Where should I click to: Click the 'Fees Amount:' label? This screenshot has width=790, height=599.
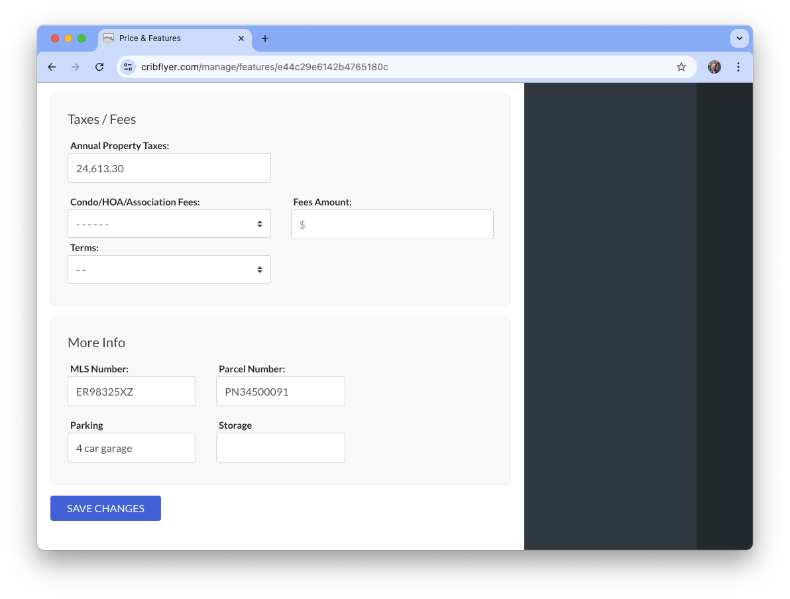tap(323, 202)
